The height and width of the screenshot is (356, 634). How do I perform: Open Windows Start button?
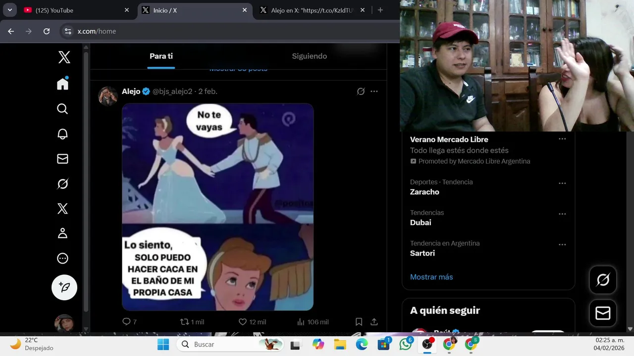point(163,344)
